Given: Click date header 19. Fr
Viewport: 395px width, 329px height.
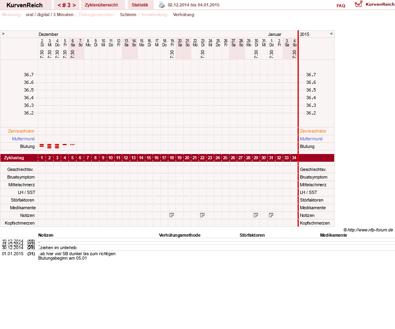Looking at the screenshot, I should (172, 43).
